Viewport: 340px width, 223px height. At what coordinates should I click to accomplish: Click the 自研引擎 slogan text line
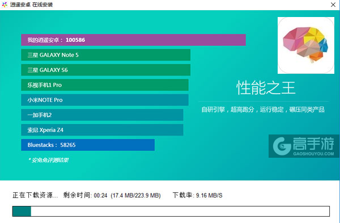coord(263,110)
